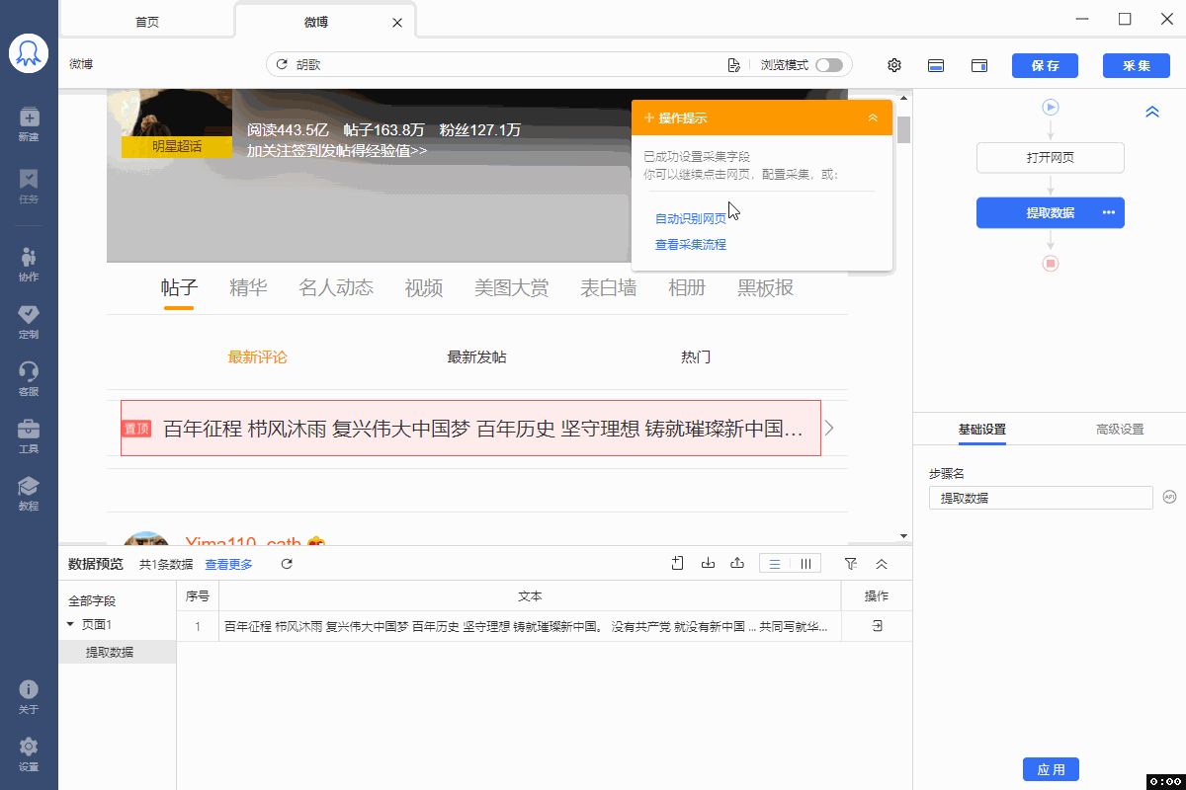Open the 表白墙 tab on the webpage
The image size is (1186, 790).
point(608,288)
